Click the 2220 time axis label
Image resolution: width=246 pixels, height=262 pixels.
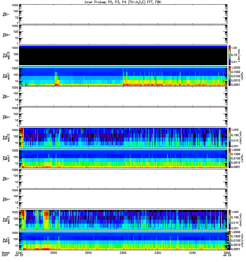pyautogui.click(x=54, y=253)
